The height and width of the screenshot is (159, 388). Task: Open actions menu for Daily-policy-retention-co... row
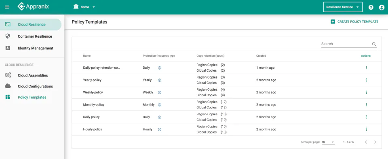tap(366, 68)
